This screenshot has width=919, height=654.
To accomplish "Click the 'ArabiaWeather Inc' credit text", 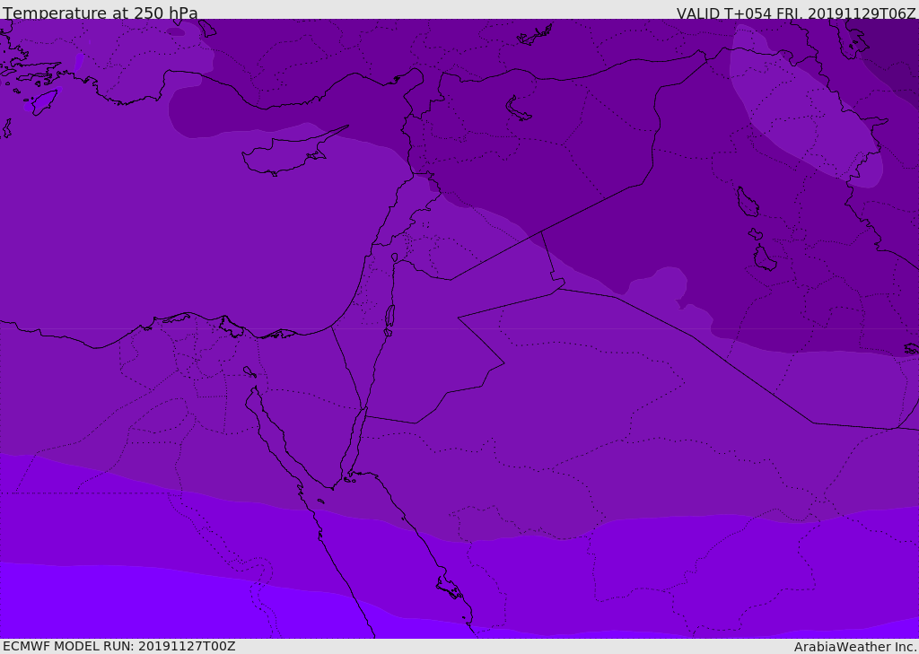I will tap(854, 647).
